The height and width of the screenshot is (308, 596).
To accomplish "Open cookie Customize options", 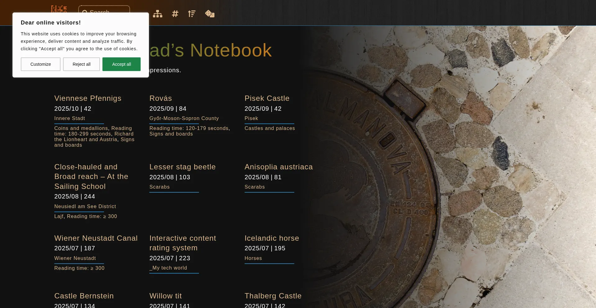I will tap(41, 64).
